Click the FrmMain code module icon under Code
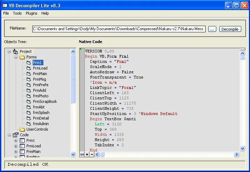Screen dimensions: 250x172 pyautogui.click(x=22, y=151)
